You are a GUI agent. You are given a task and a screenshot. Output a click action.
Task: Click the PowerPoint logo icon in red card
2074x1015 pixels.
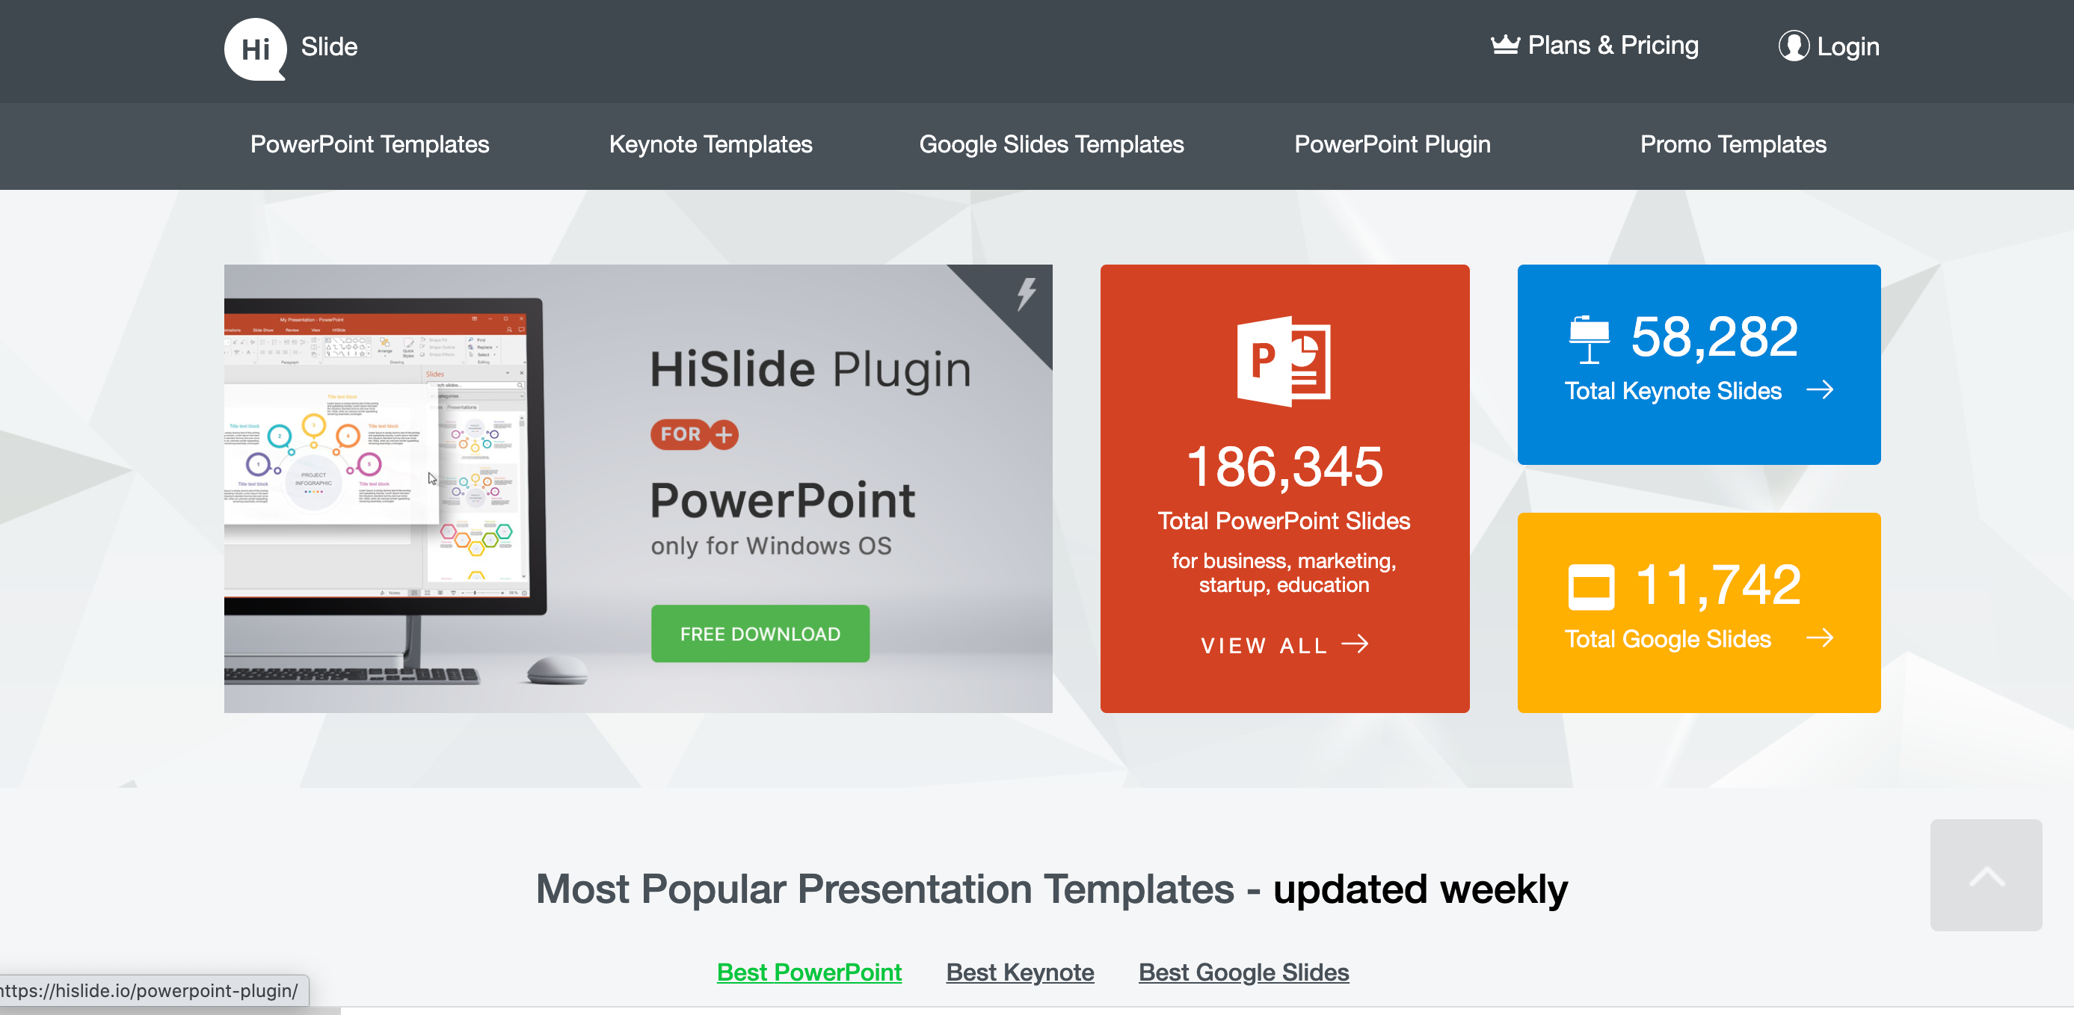tap(1284, 362)
